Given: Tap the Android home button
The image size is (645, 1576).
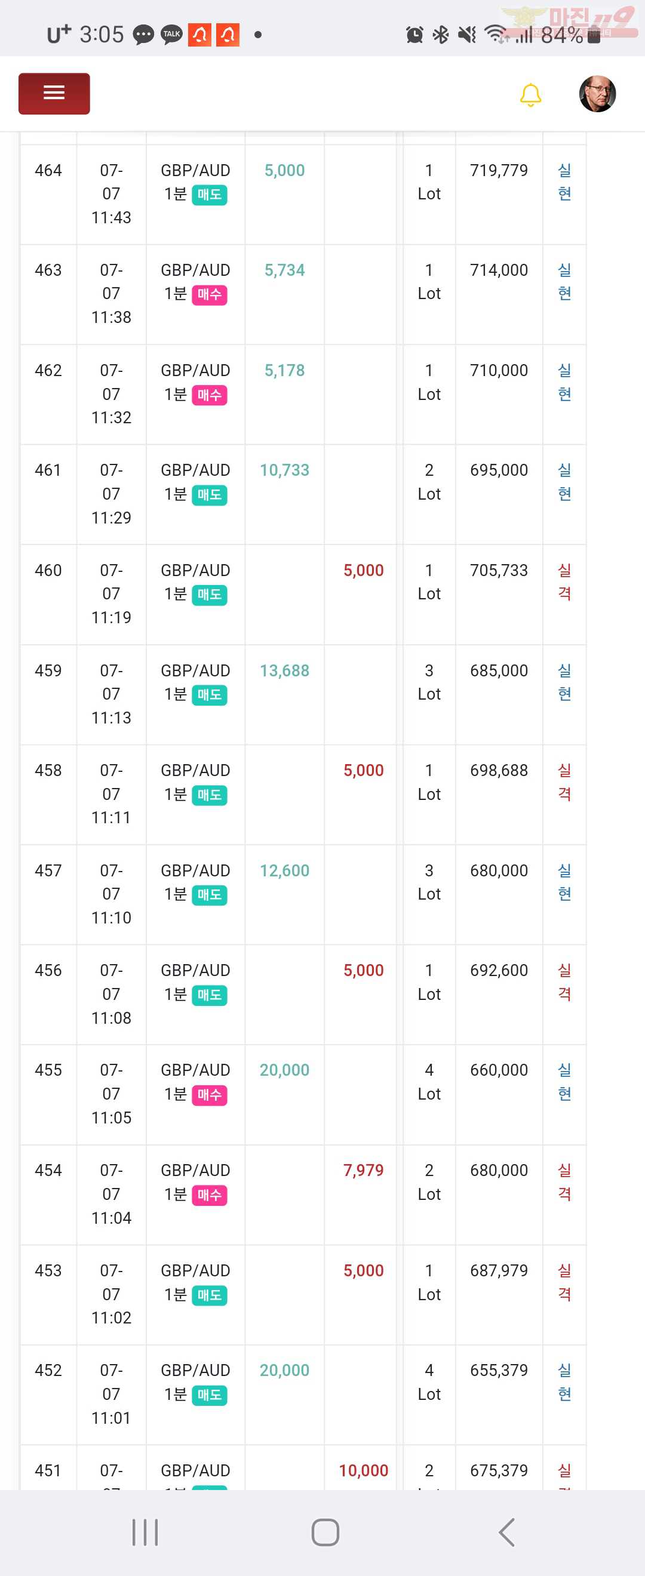Looking at the screenshot, I should coord(325,1532).
